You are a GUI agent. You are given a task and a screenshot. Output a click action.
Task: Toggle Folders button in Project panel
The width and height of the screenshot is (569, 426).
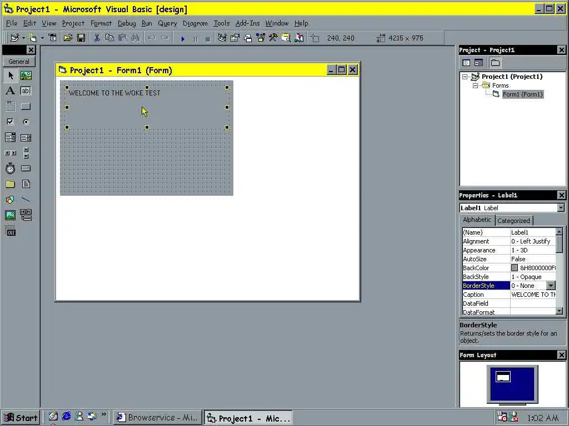point(495,63)
